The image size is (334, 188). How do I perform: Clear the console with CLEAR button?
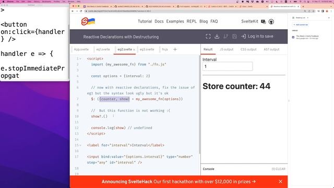pos(278,169)
